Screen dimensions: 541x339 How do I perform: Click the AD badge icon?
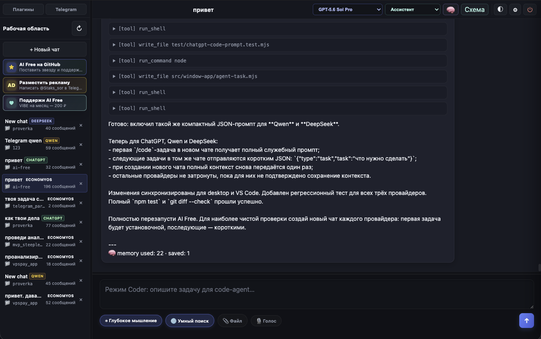tap(11, 85)
